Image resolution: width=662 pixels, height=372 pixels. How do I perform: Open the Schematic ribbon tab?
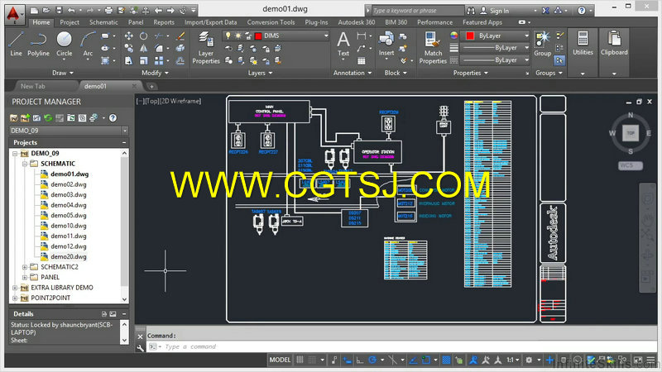click(x=103, y=22)
